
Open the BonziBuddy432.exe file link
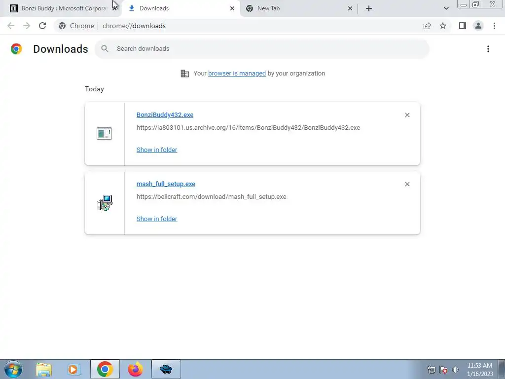[165, 115]
